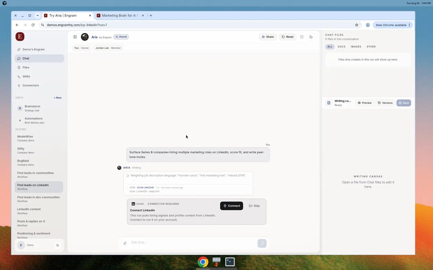Click the Jordan Lee Member chip
The width and height of the screenshot is (433, 270).
pos(108,48)
